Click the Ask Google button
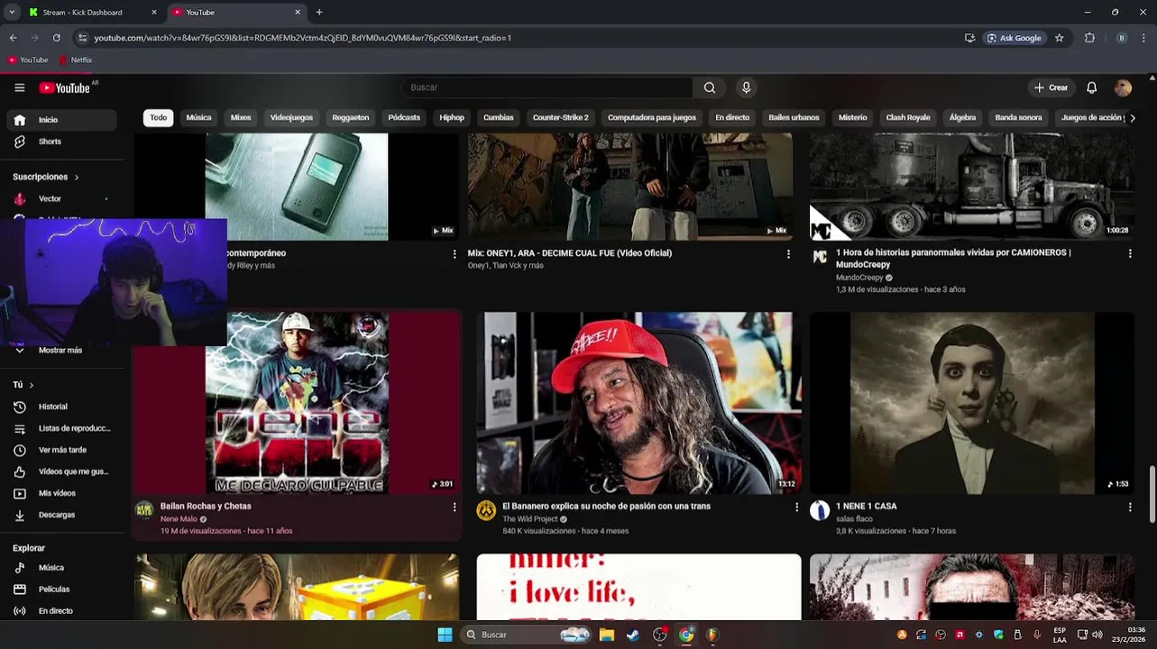Screen dimensions: 1157x649 (x=1015, y=38)
